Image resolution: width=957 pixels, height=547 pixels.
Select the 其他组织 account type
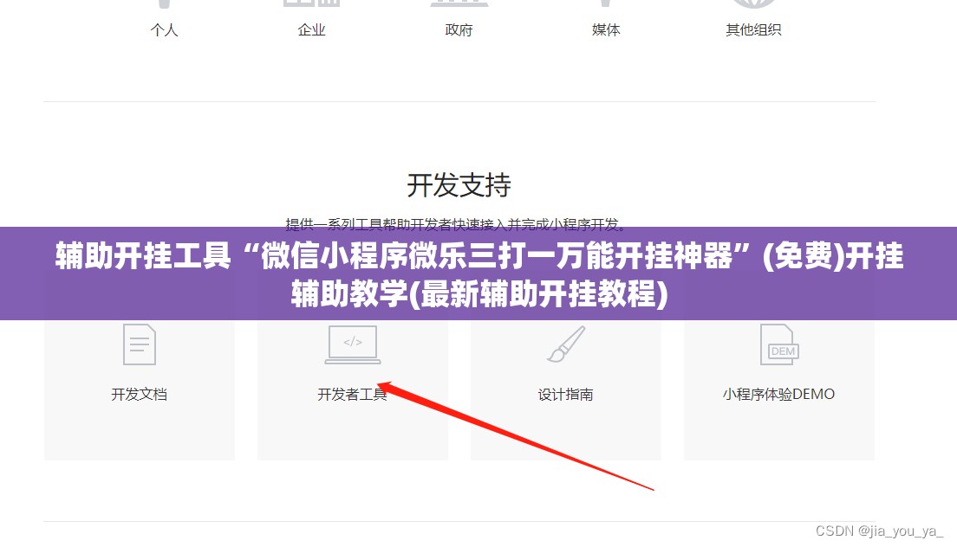pos(753,29)
